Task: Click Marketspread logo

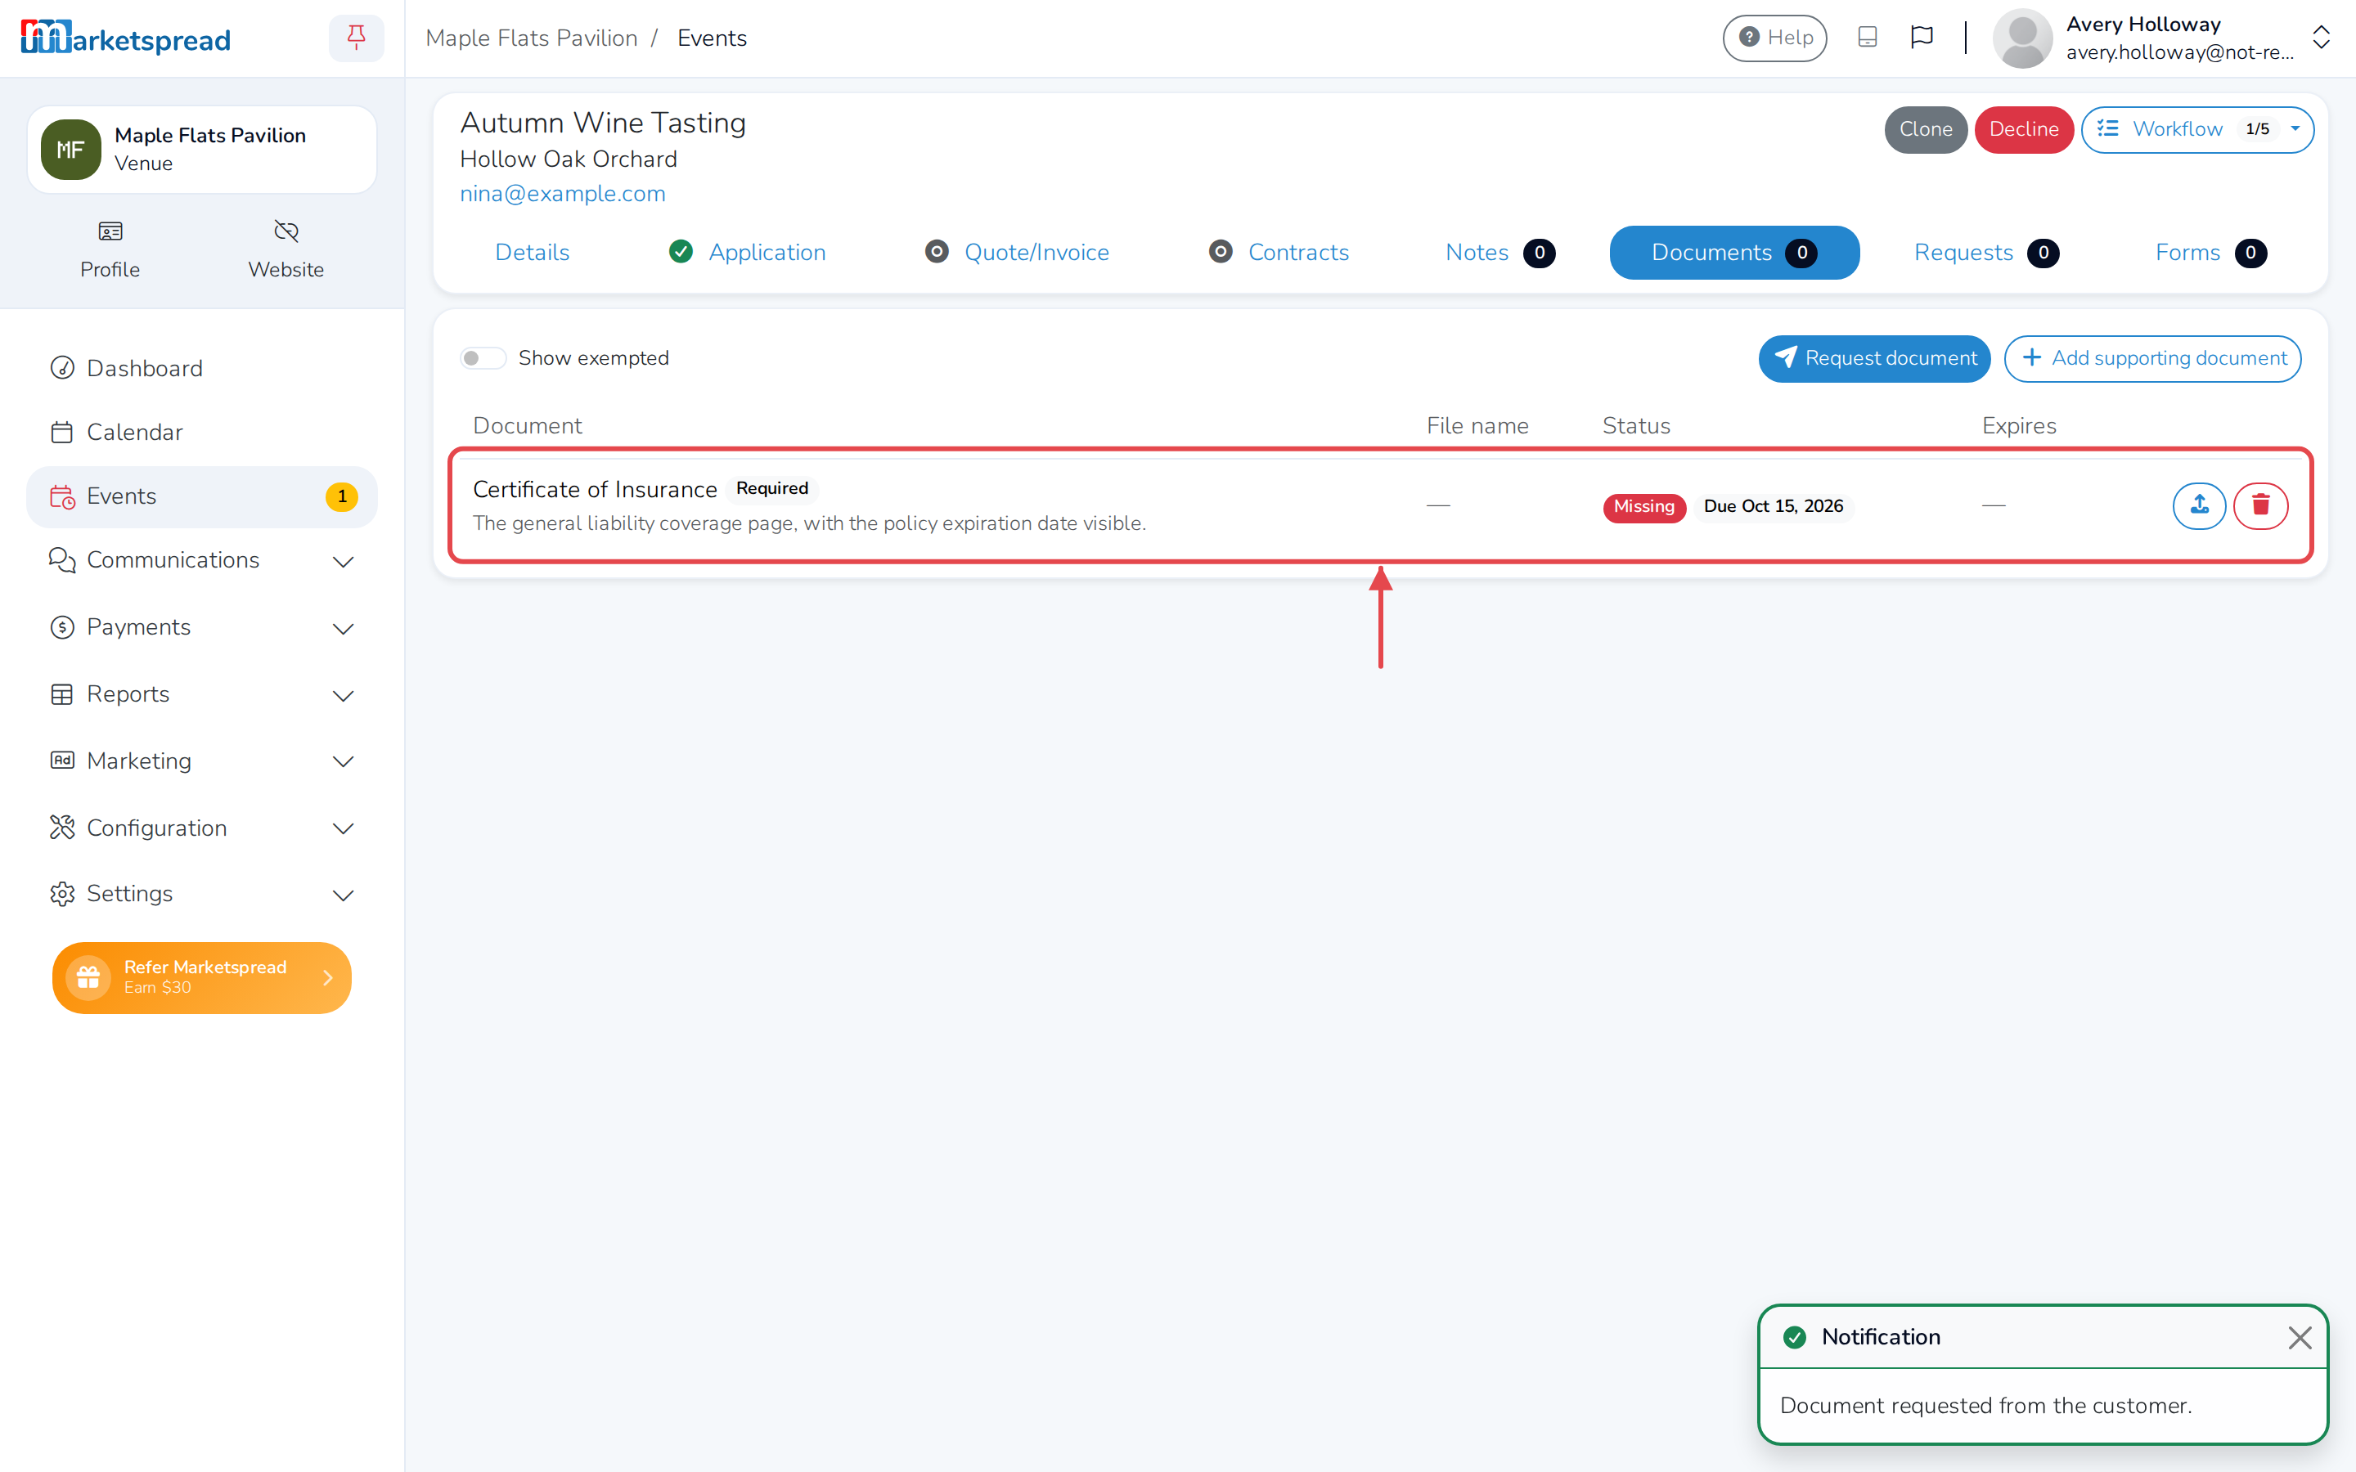Action: pyautogui.click(x=126, y=38)
